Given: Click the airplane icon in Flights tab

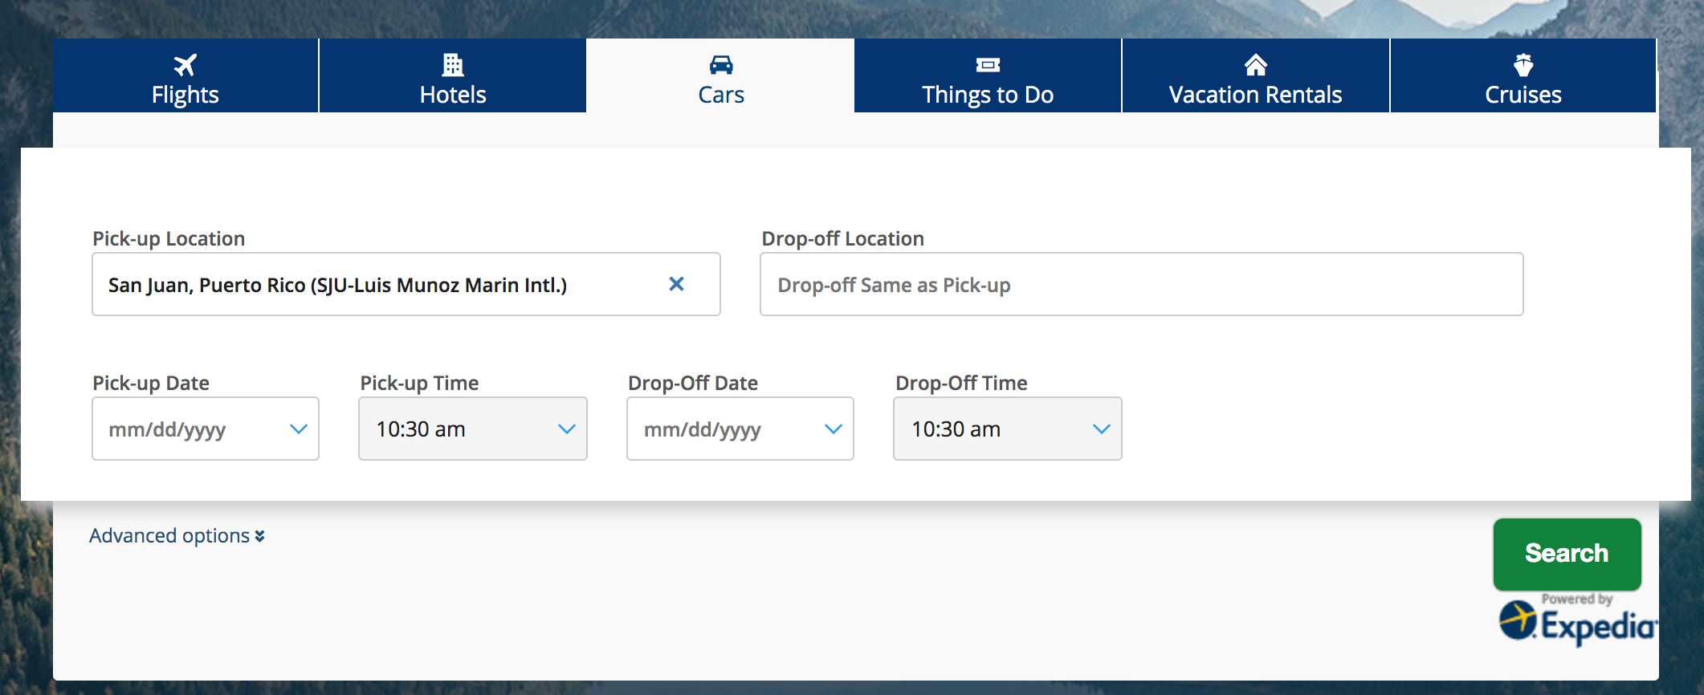Looking at the screenshot, I should pos(185,64).
